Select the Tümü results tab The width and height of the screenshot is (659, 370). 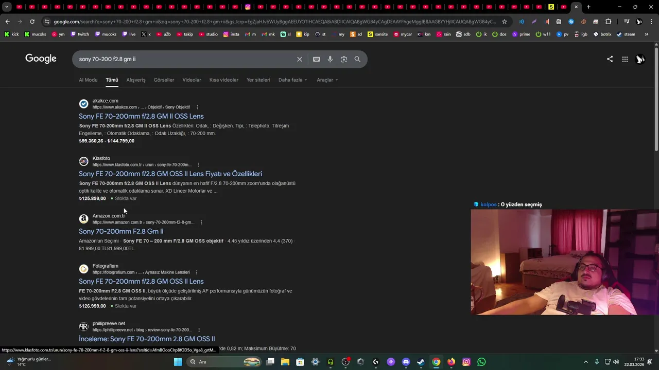coord(112,80)
